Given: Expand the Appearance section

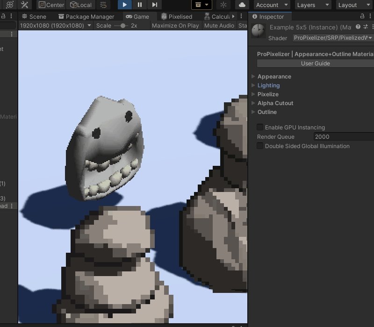Looking at the screenshot, I should (274, 76).
